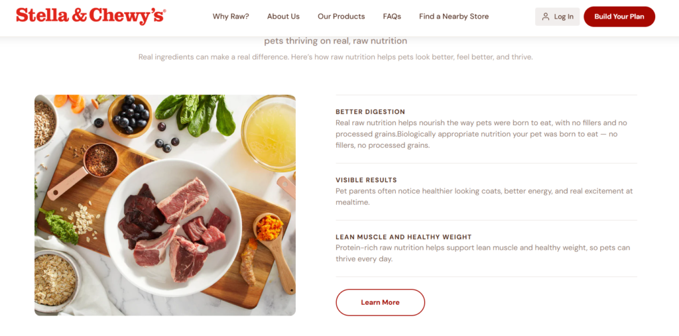The image size is (679, 336).
Task: Click the 'pets thriving on real, raw nutrition' subtitle
Action: pyautogui.click(x=336, y=41)
